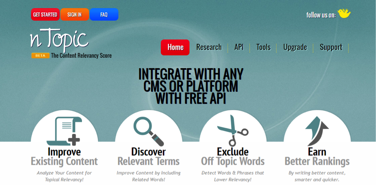Click the Improve Existing Content heading
This screenshot has width=376, height=185.
click(64, 157)
